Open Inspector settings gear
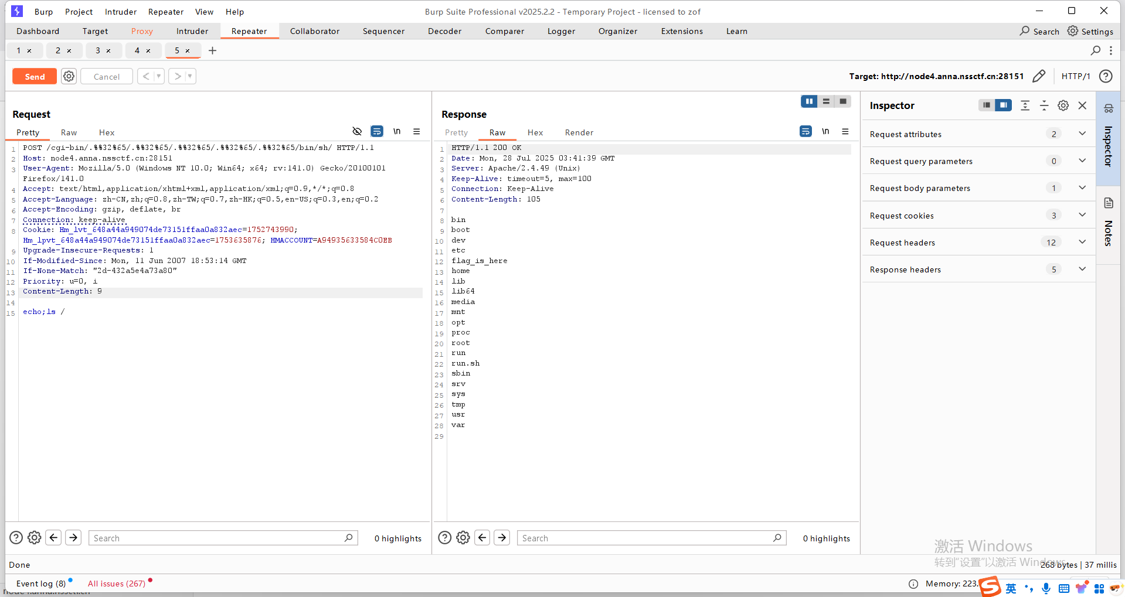 point(1063,105)
